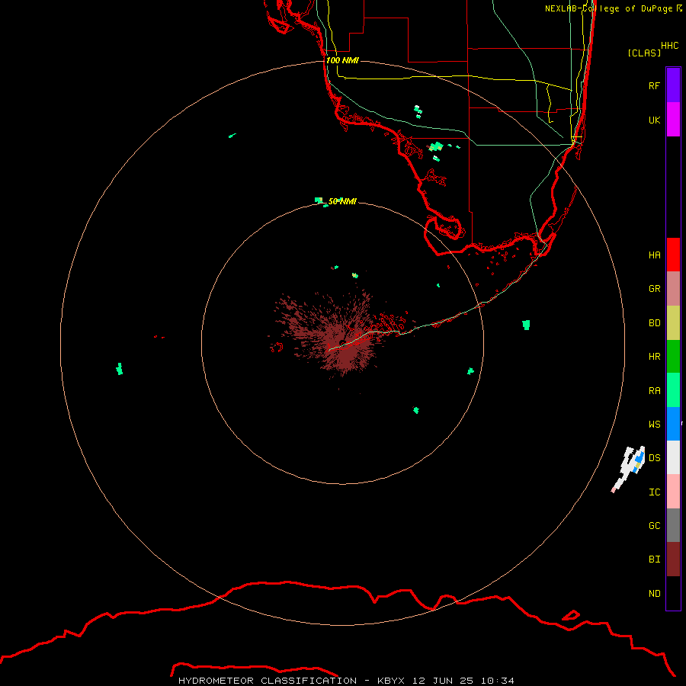Pick the bright green RA legend swatch
This screenshot has width=686, height=686.
pos(673,390)
